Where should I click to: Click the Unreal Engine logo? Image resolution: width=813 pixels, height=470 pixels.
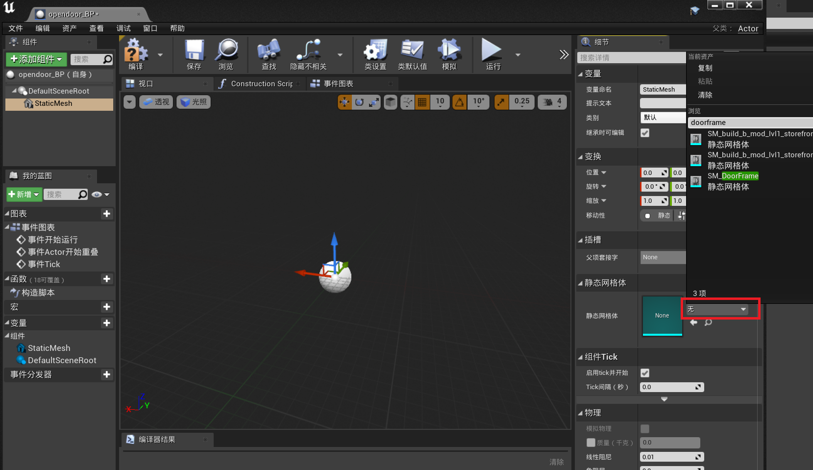pyautogui.click(x=9, y=7)
